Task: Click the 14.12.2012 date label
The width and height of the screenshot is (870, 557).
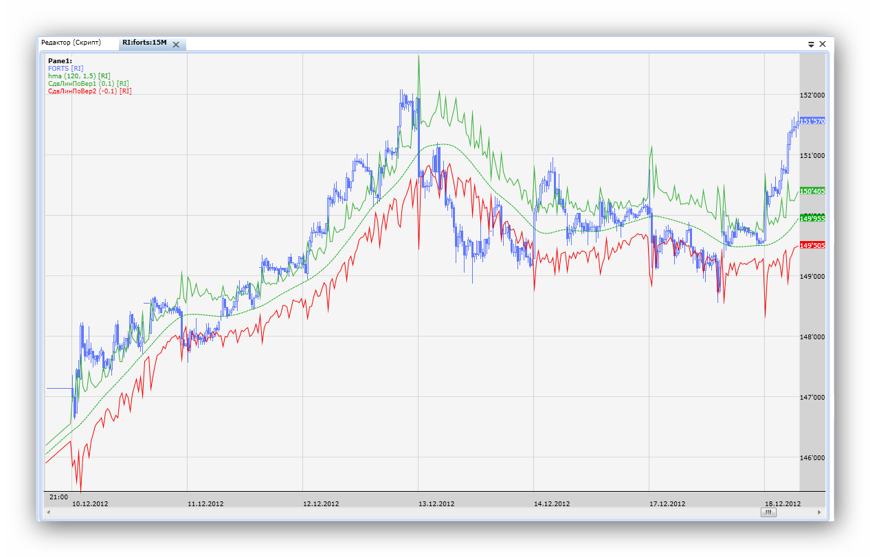Action: [x=552, y=503]
